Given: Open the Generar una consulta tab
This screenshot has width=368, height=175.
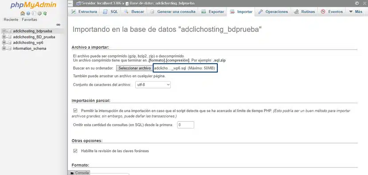Looking at the screenshot, I should [173, 12].
